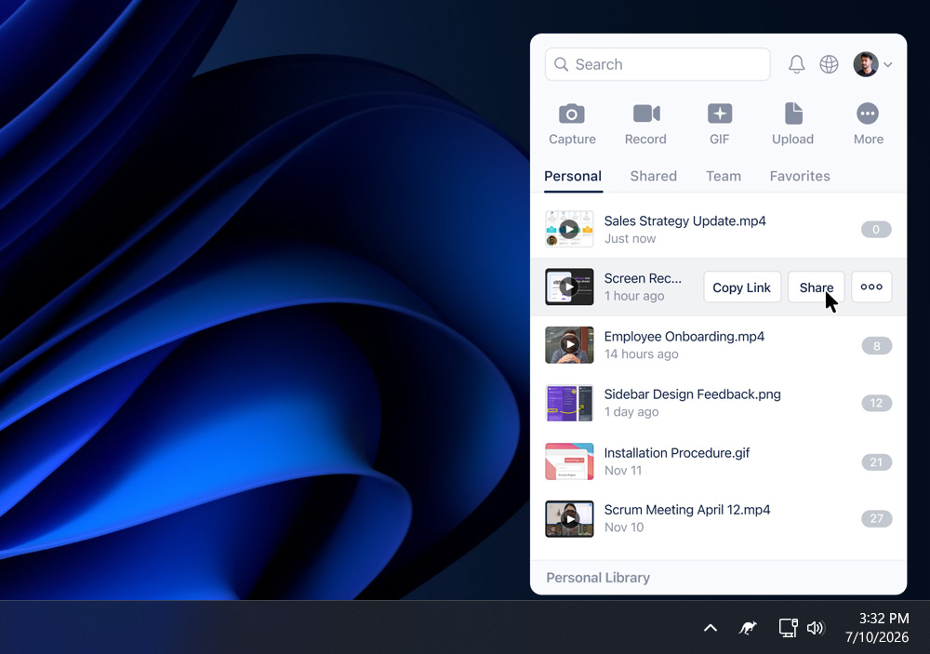
Task: Open Scrum Meeting April 12.mp4 thumbnail
Action: pyautogui.click(x=569, y=519)
